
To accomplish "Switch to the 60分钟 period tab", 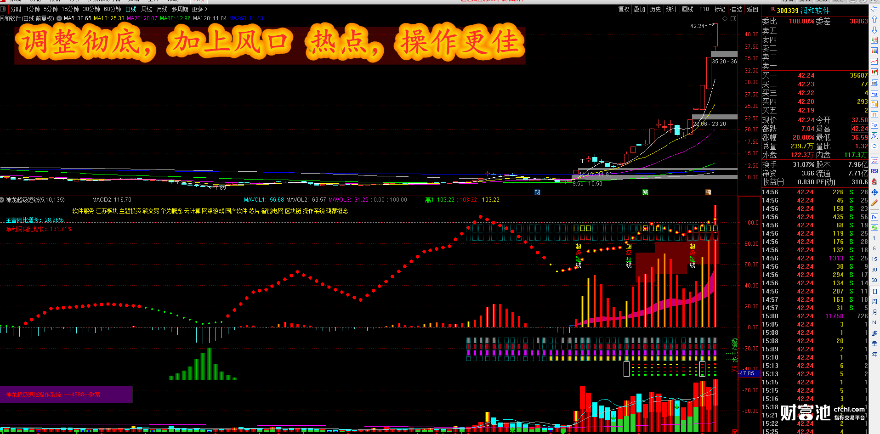I will pyautogui.click(x=113, y=9).
